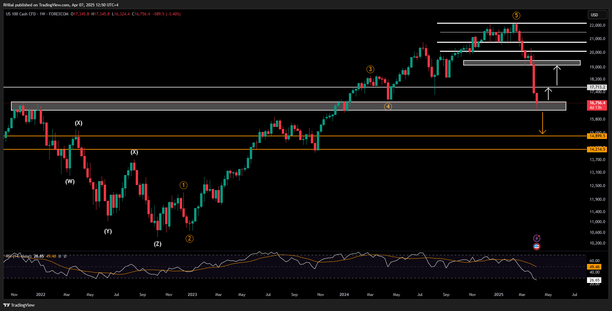This screenshot has height=311, width=612.
Task: Click the orange RSI 49.46 scale label
Action: pyautogui.click(x=595, y=267)
